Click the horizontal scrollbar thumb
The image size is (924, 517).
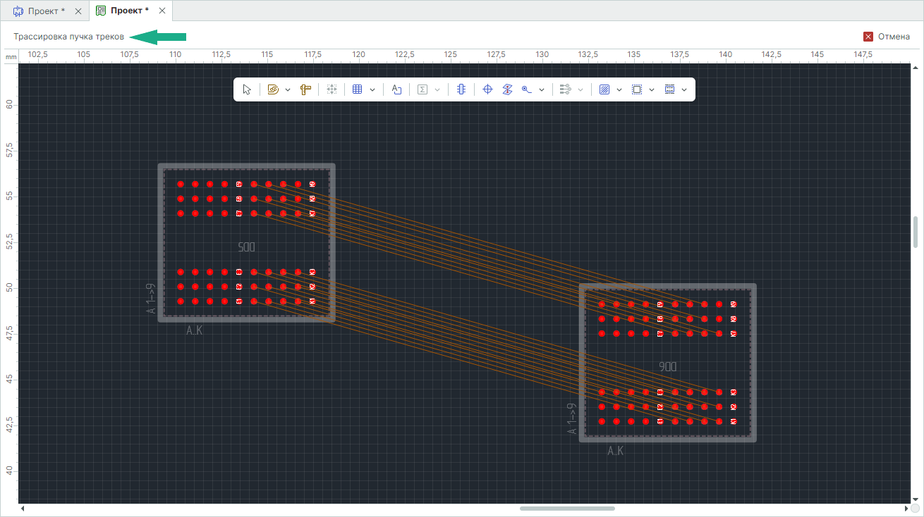[x=567, y=509]
